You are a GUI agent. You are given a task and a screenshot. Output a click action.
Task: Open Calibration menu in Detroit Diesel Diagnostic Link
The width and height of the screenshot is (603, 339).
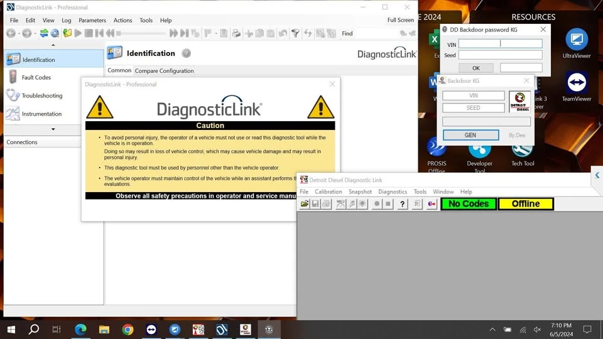pyautogui.click(x=328, y=192)
